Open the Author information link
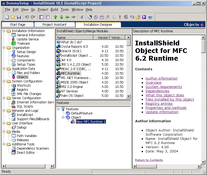Image resolution: width=207 pixels, height=175 pixels. click(161, 78)
